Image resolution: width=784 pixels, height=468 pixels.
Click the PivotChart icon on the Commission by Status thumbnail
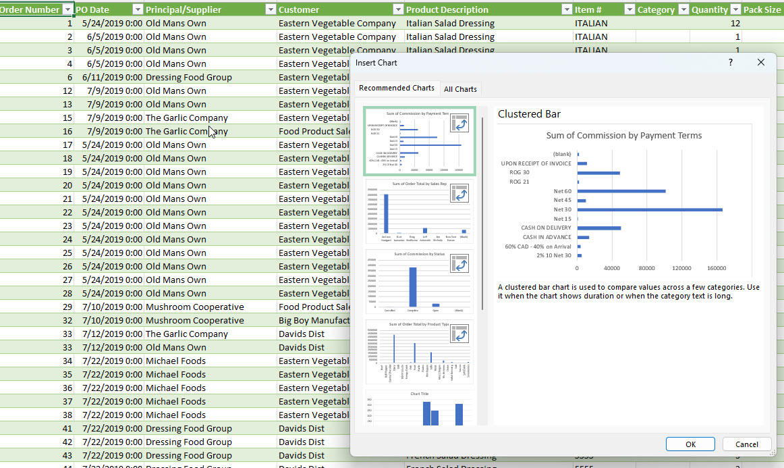[x=460, y=263]
